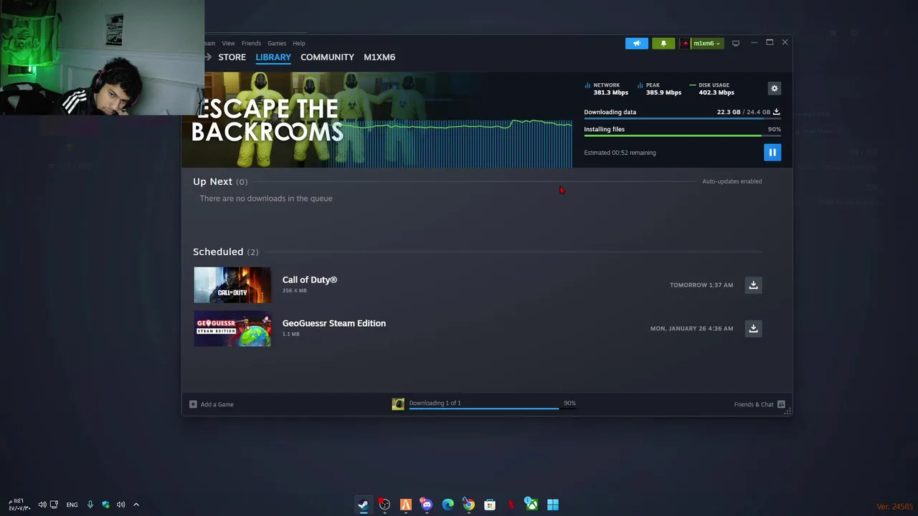918x516 pixels.
Task: Click the green Installing files progress bar
Action: [681, 135]
